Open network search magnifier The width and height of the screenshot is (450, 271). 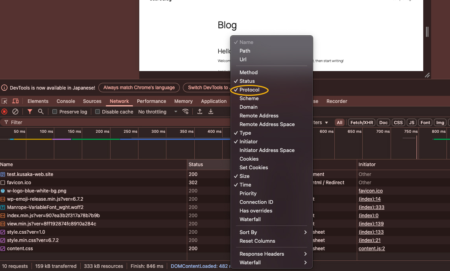click(x=41, y=112)
